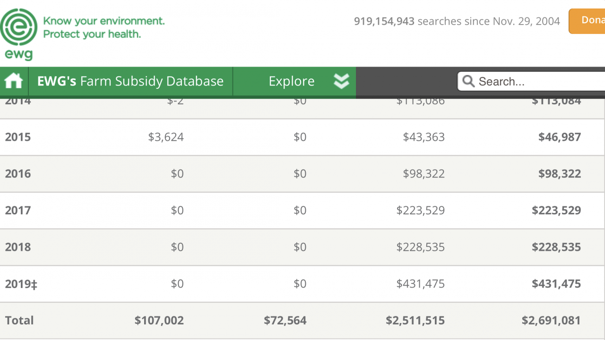Click the EWG logo
Screen dimensions: 605x340
point(19,34)
